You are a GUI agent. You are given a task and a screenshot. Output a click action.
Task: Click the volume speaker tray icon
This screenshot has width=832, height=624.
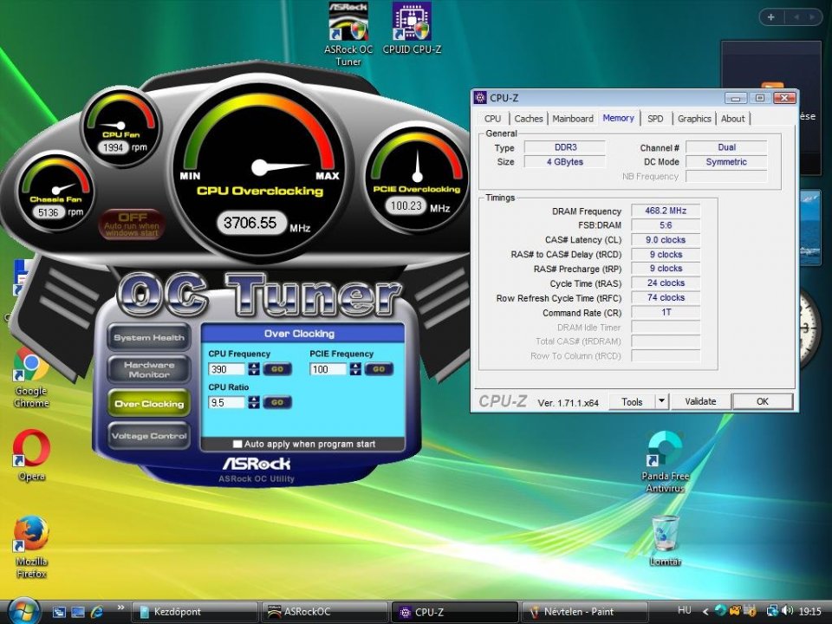[788, 611]
